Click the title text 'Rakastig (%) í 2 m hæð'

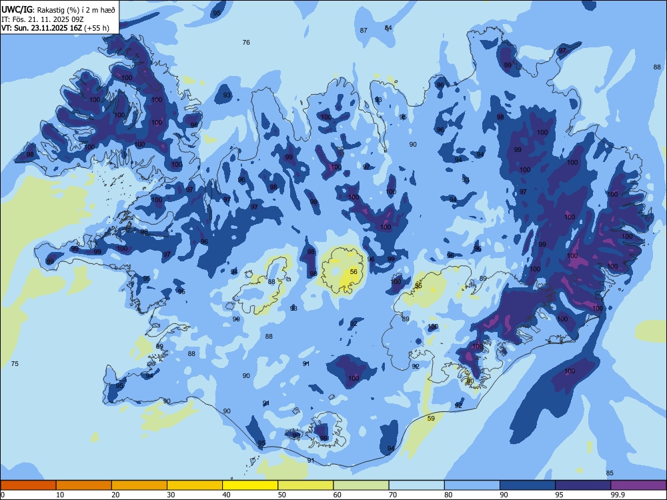75,10
